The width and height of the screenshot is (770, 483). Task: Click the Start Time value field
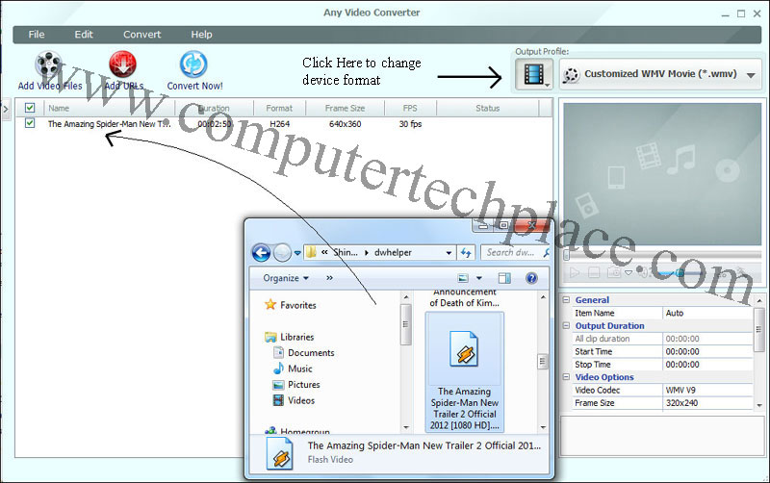coord(707,351)
